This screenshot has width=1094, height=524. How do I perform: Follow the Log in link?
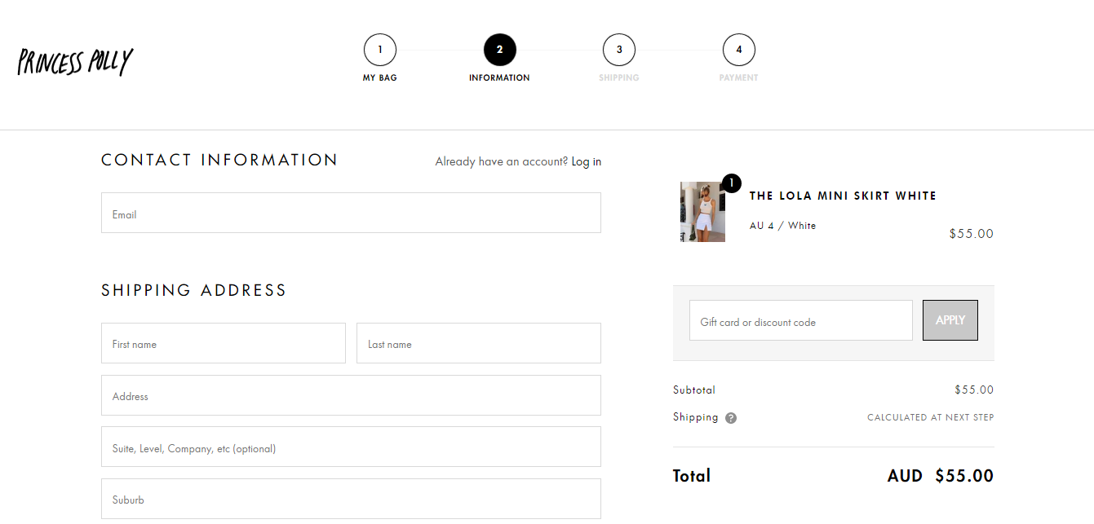(x=586, y=161)
